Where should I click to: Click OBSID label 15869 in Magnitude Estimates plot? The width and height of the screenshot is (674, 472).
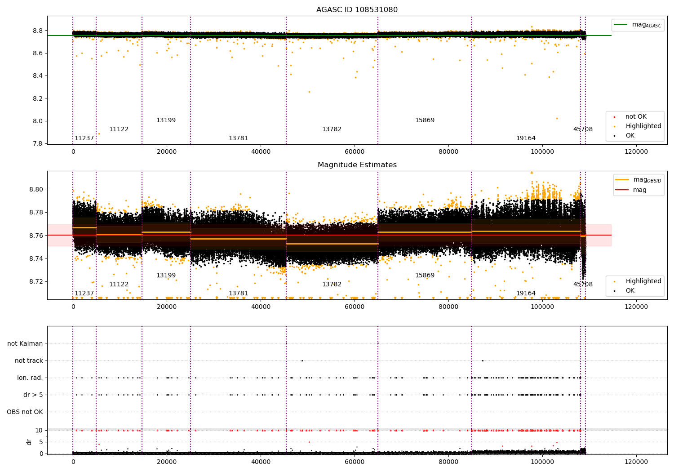pos(425,276)
